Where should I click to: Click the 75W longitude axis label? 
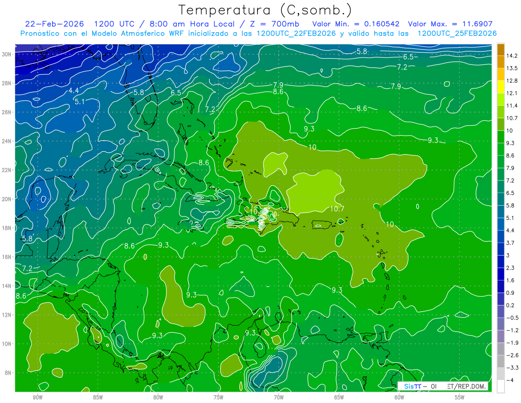pos(218,397)
